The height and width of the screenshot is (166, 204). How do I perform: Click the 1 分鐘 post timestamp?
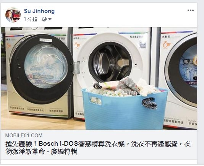(x=31, y=19)
